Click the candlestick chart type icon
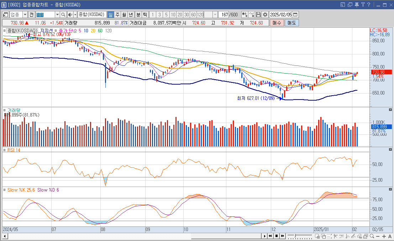 click(x=245, y=15)
